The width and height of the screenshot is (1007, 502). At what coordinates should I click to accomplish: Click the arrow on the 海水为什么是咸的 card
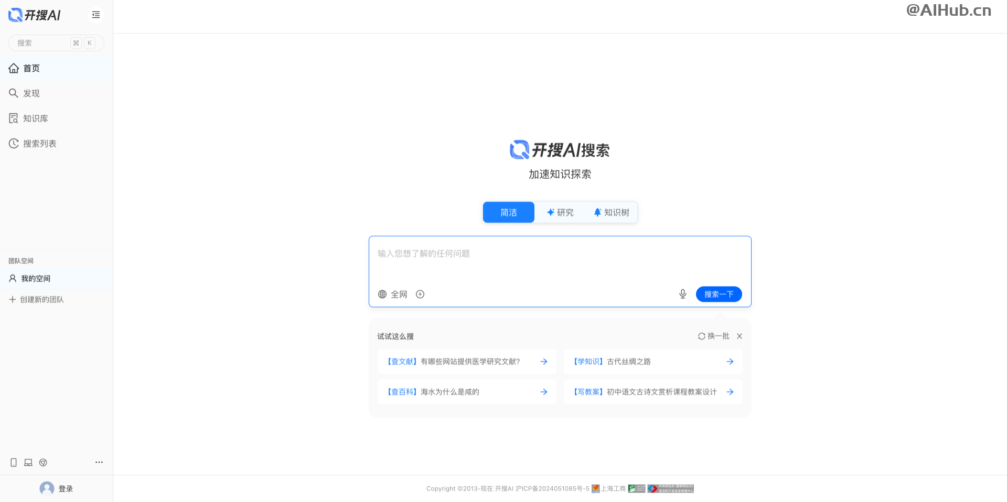click(544, 392)
